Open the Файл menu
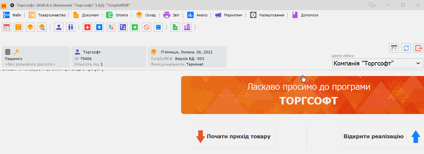Screen dimensions: 424x154 point(12,15)
